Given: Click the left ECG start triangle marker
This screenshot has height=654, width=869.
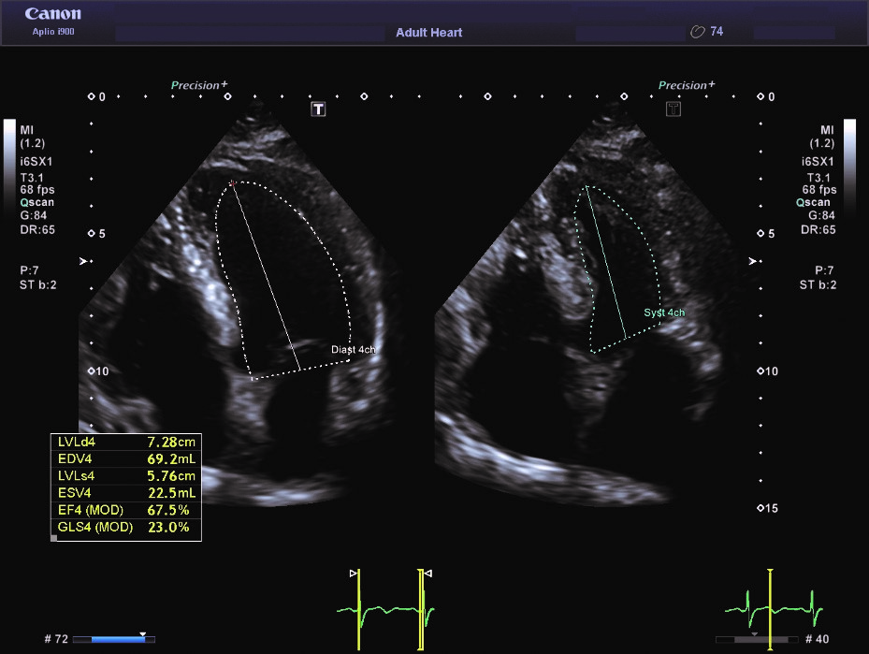Looking at the screenshot, I should point(353,572).
